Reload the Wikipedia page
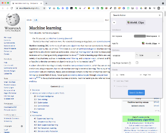The height and width of the screenshot is (133, 166). pos(12,8)
